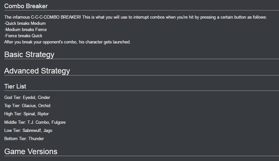Select the Advanced Strategy heading
The image size is (279, 161).
pyautogui.click(x=37, y=71)
